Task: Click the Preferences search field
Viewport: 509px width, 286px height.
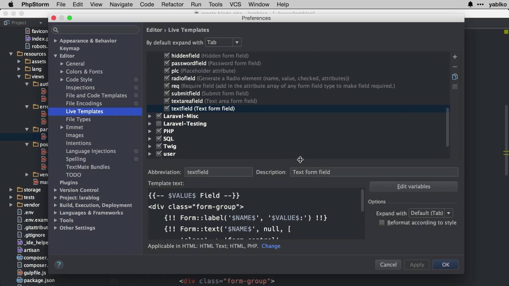Action: pos(95,30)
